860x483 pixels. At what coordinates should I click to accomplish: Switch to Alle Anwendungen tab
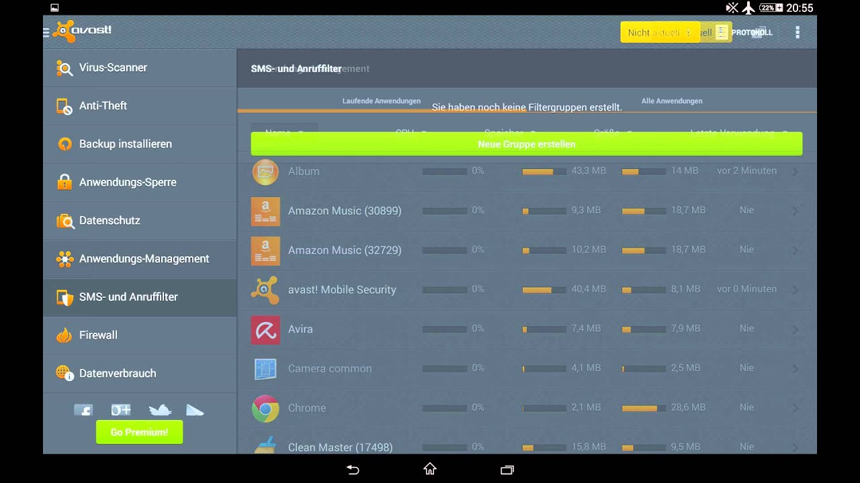tap(672, 101)
